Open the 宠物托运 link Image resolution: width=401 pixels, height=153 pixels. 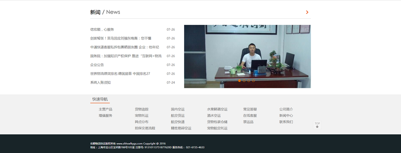[142, 115]
